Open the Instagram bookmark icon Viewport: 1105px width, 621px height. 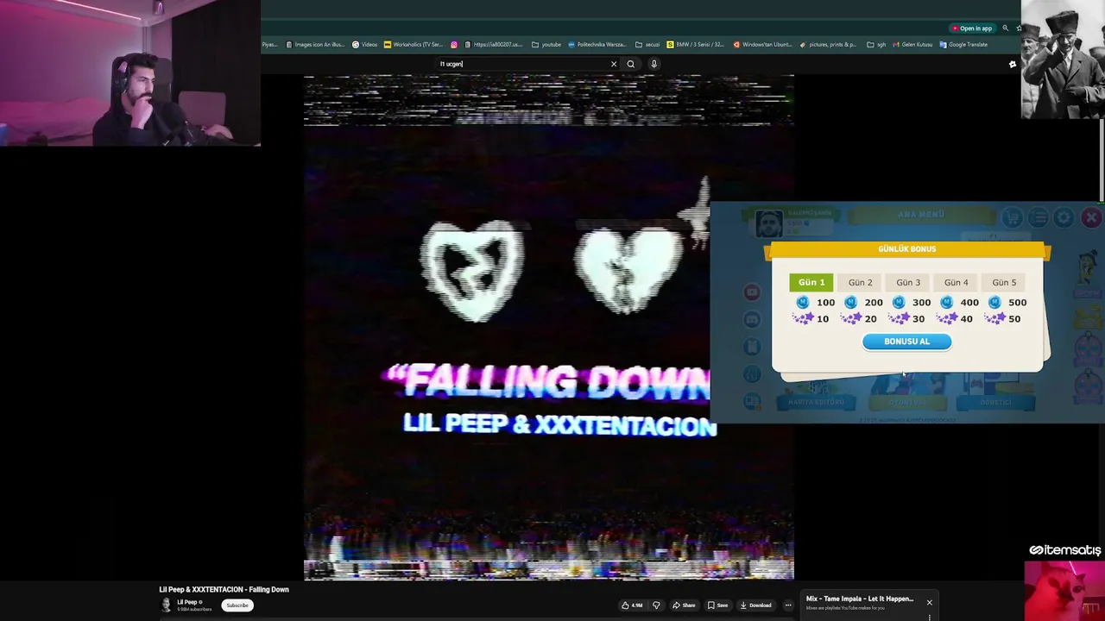tap(454, 45)
